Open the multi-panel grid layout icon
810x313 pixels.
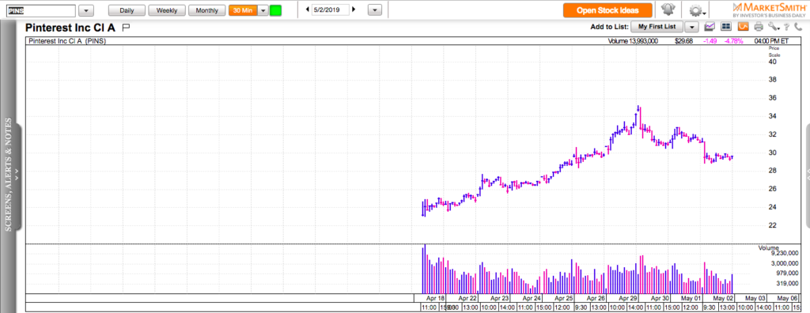point(726,26)
